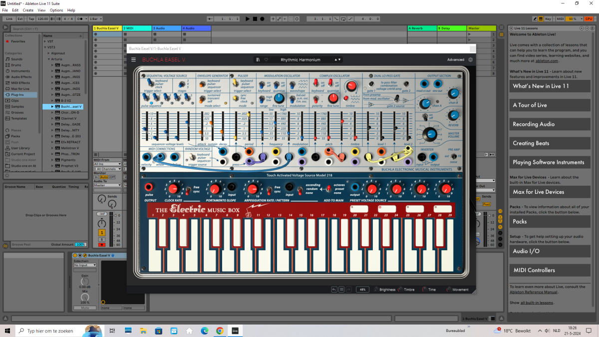This screenshot has height=337, width=599.
Task: Open the Help menu
Action: [x=71, y=10]
